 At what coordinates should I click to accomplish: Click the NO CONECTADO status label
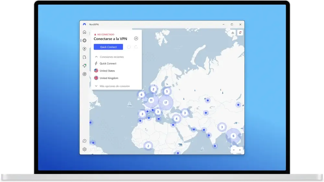click(x=106, y=34)
